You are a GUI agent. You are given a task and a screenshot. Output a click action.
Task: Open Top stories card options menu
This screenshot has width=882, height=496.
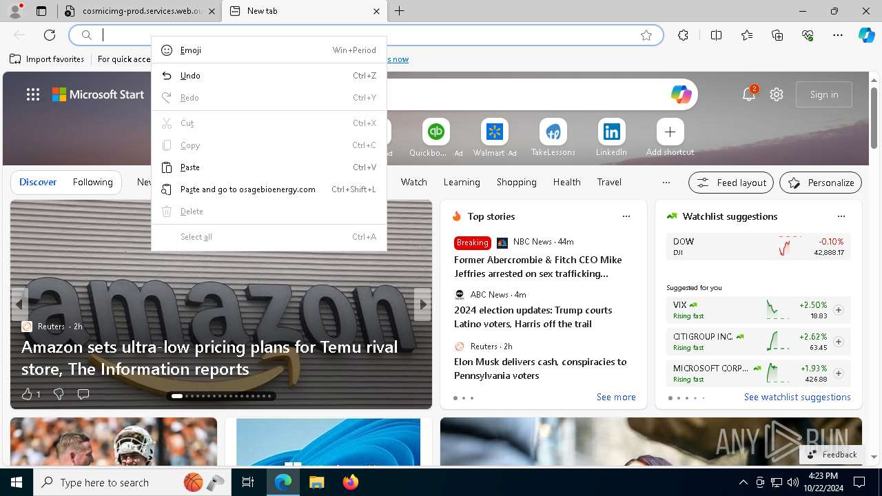[626, 216]
